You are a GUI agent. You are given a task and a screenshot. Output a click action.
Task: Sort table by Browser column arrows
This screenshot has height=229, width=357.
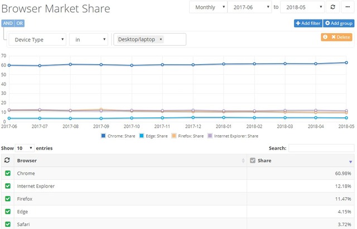click(243, 161)
